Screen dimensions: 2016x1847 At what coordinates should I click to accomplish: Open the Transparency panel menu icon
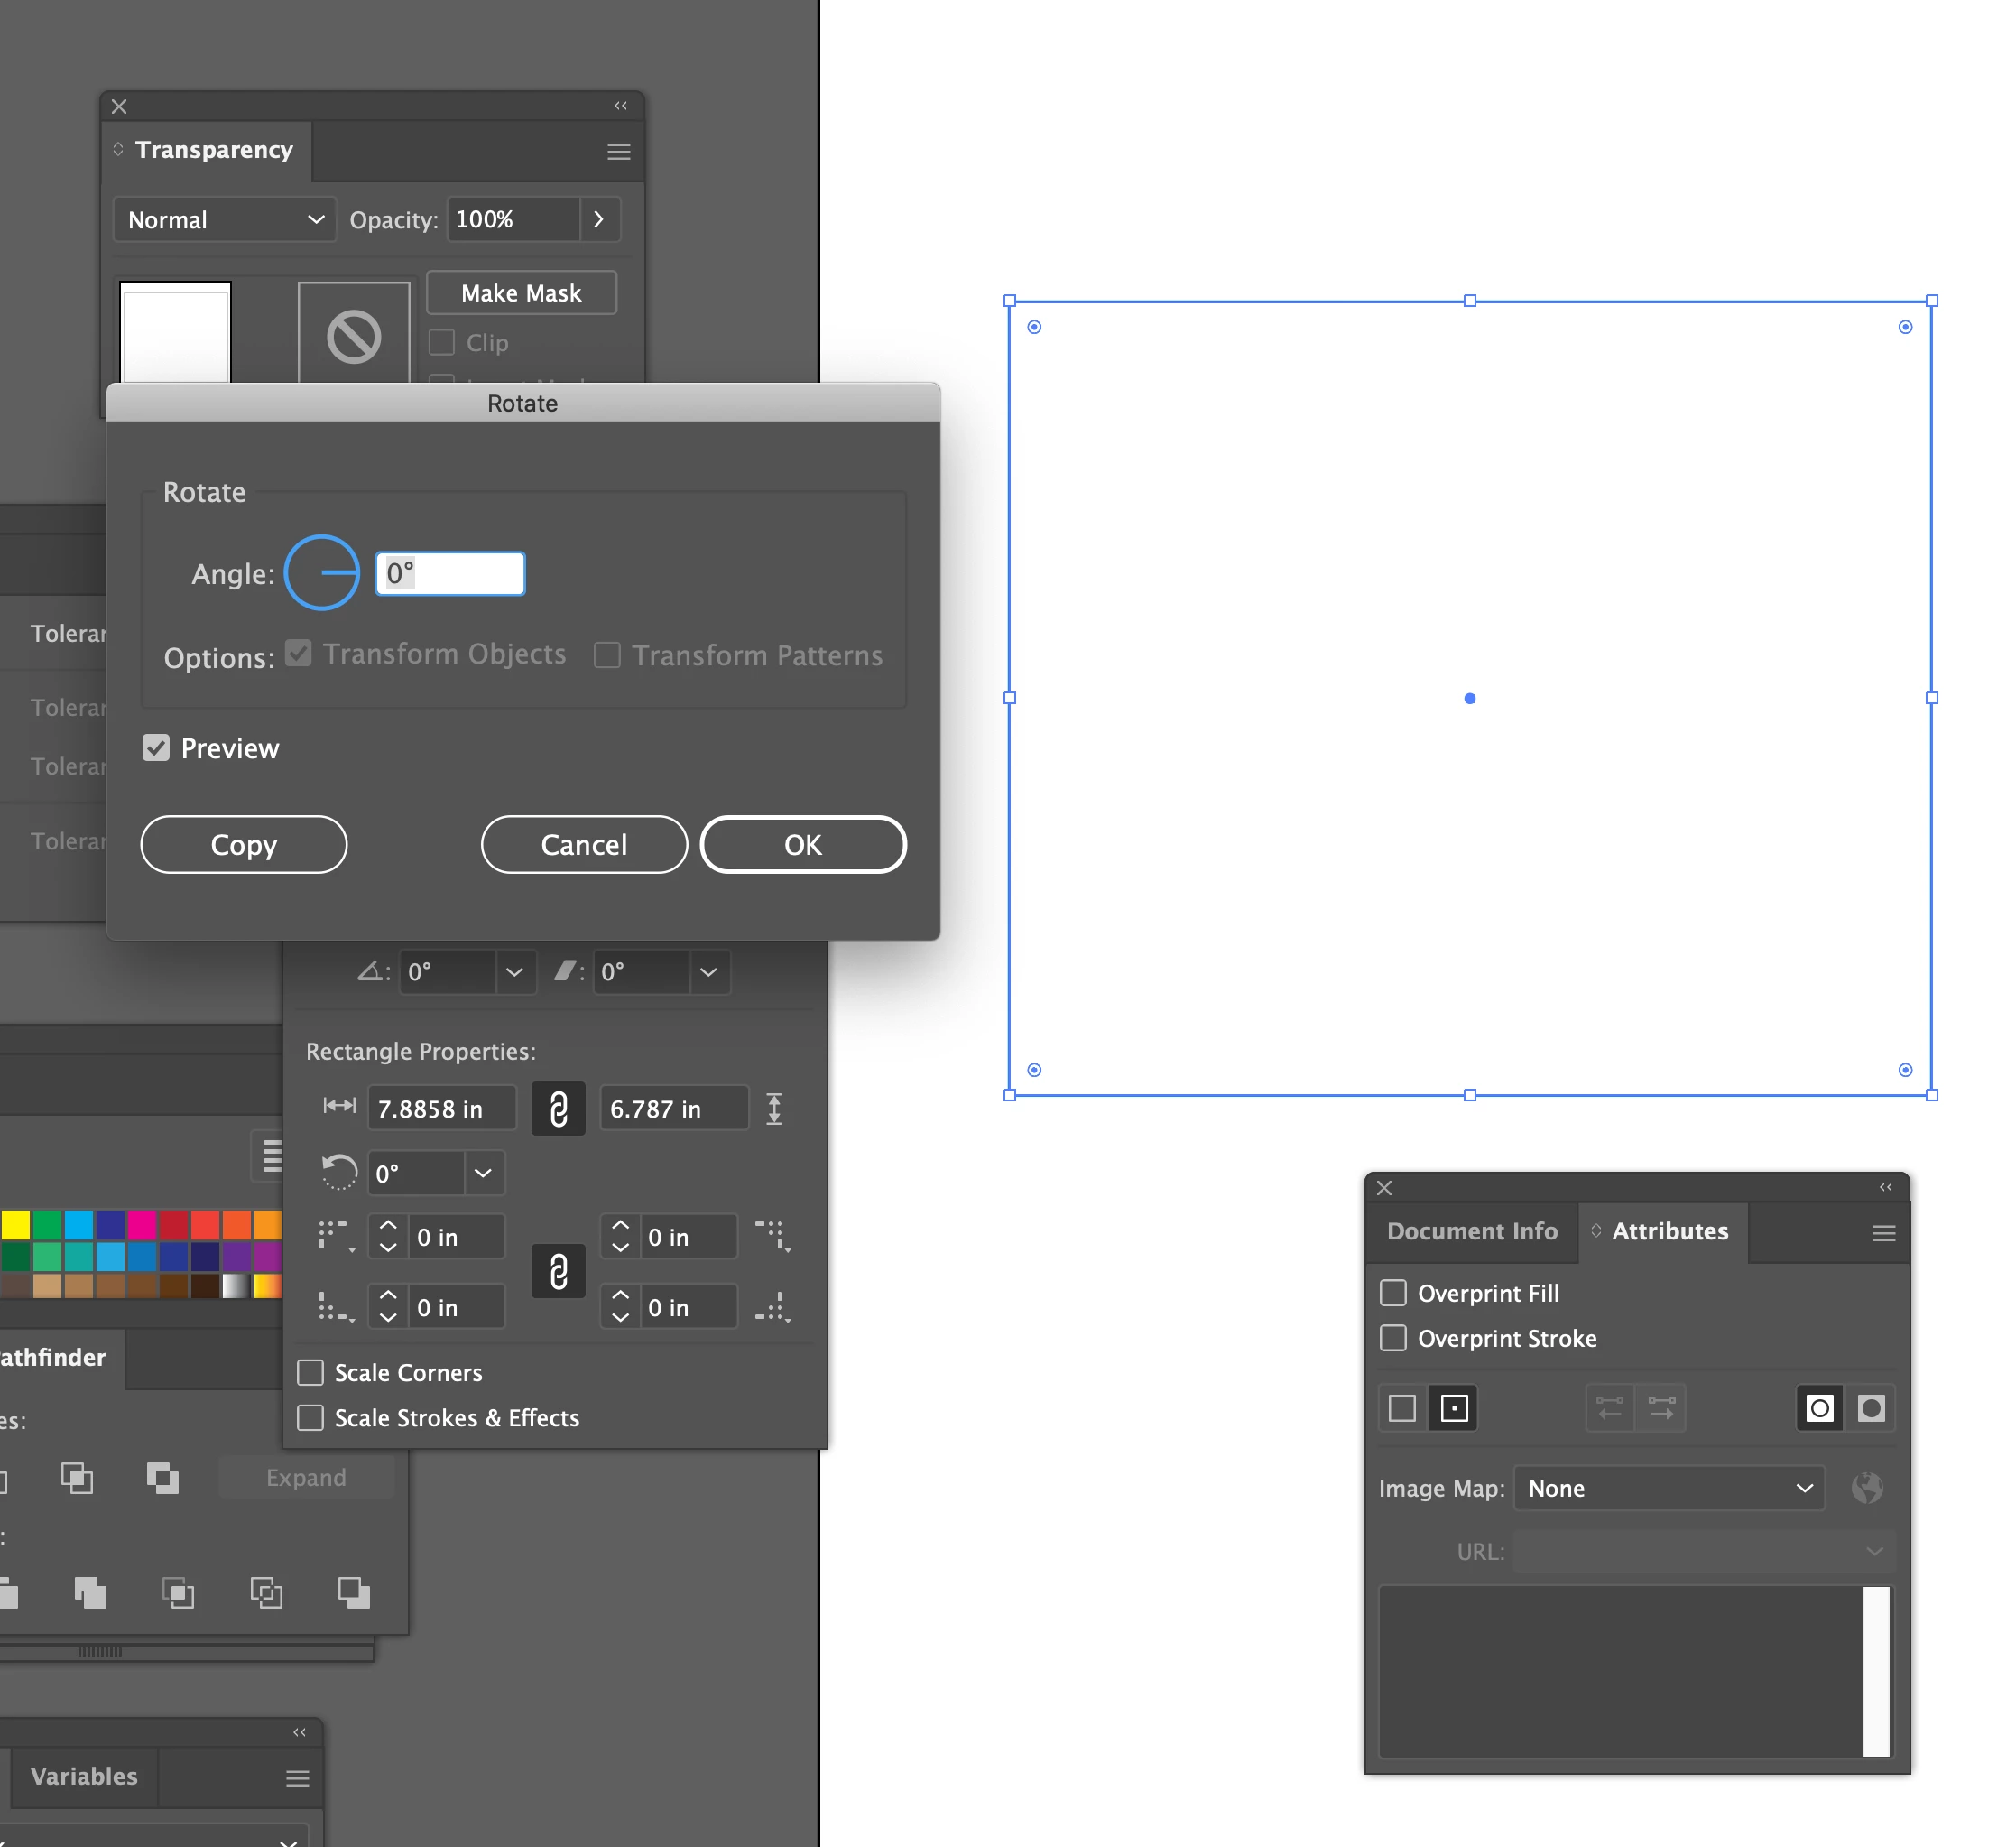click(x=618, y=151)
